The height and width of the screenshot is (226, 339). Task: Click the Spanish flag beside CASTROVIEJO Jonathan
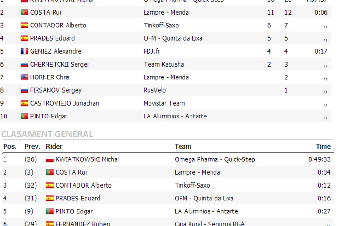click(x=24, y=103)
